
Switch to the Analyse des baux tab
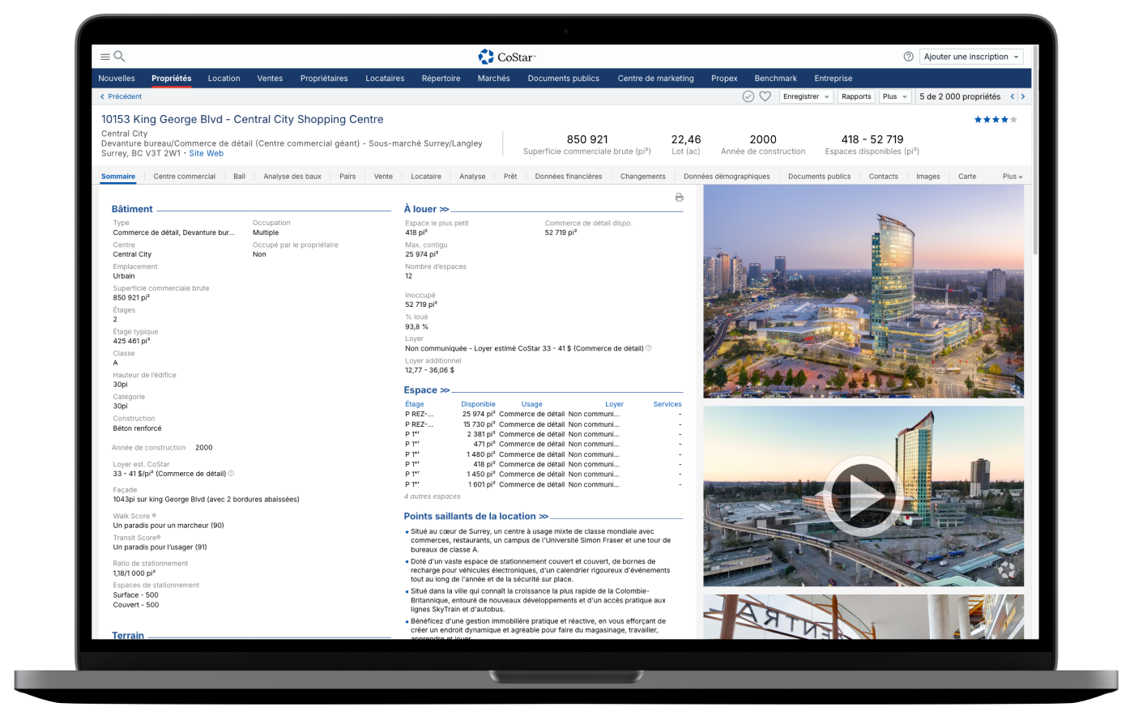[292, 177]
